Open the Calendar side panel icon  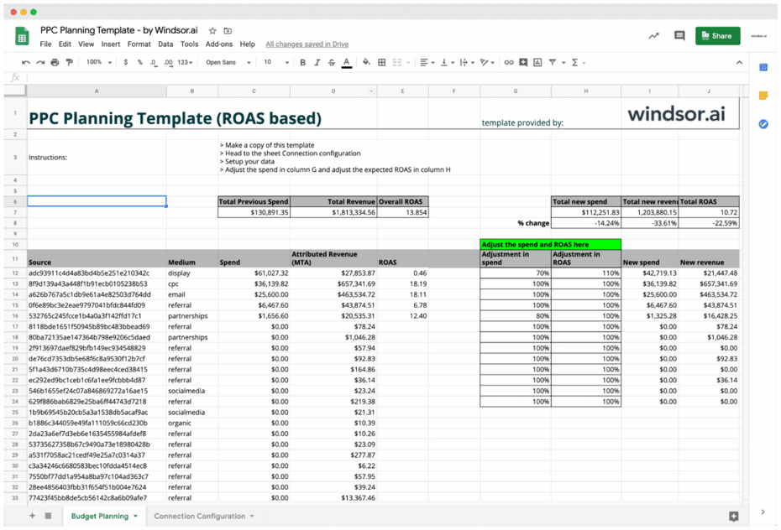tap(763, 67)
